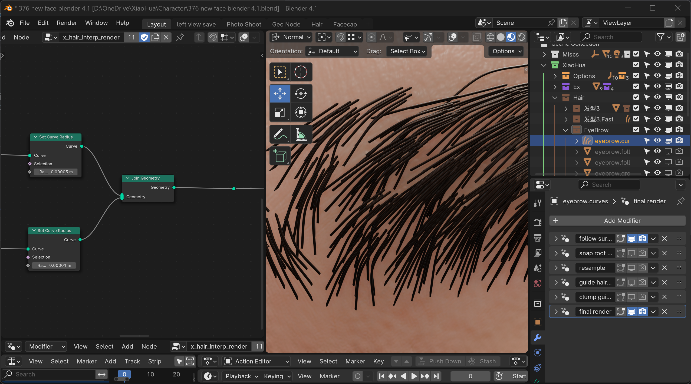The height and width of the screenshot is (384, 691).
Task: Toggle Miscs collection checkbox
Action: tap(636, 54)
